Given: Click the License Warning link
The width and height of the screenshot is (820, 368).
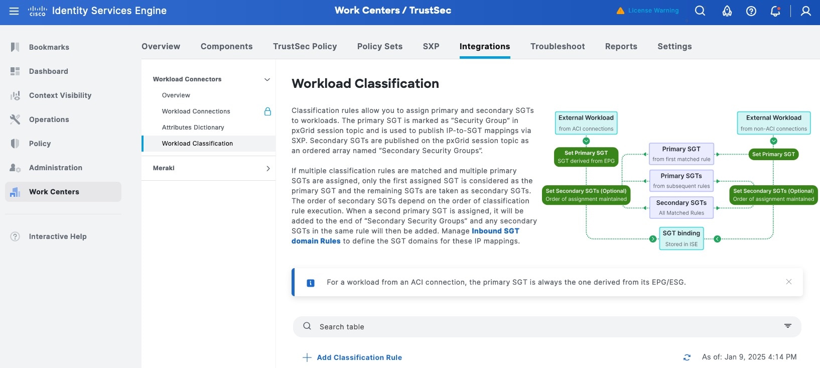Looking at the screenshot, I should pyautogui.click(x=647, y=11).
